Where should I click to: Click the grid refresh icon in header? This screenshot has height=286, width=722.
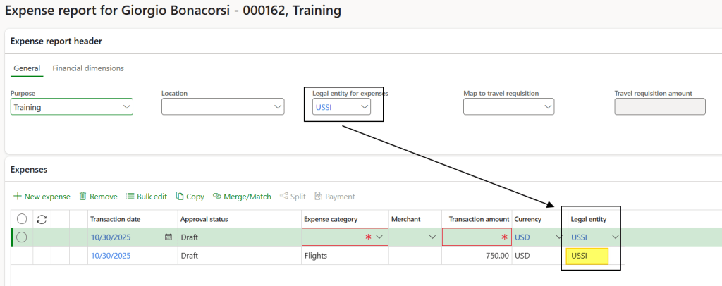(x=41, y=219)
